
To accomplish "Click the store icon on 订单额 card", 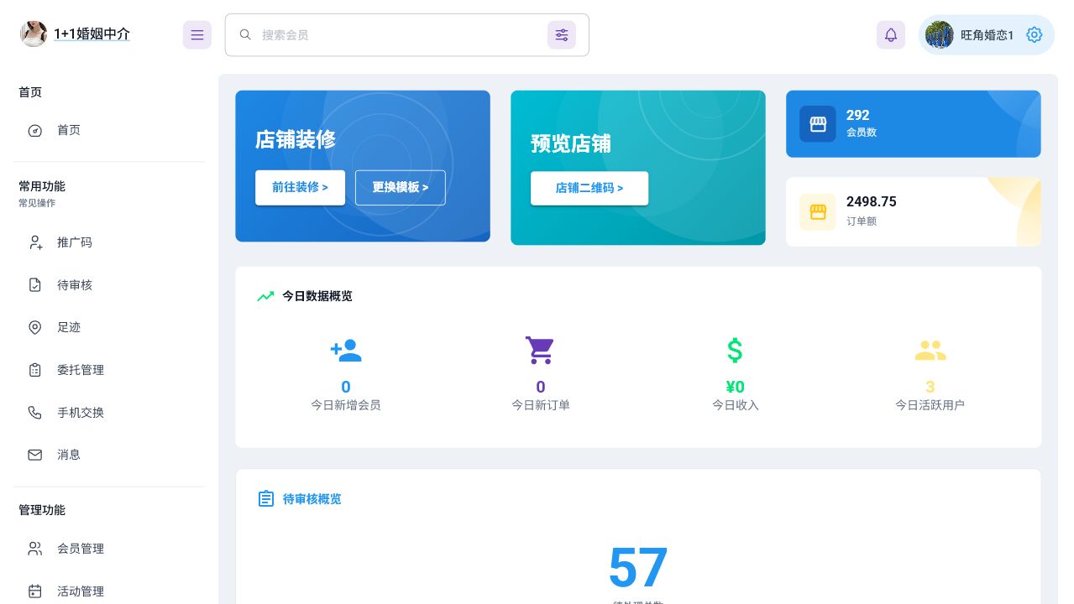I will pyautogui.click(x=818, y=212).
